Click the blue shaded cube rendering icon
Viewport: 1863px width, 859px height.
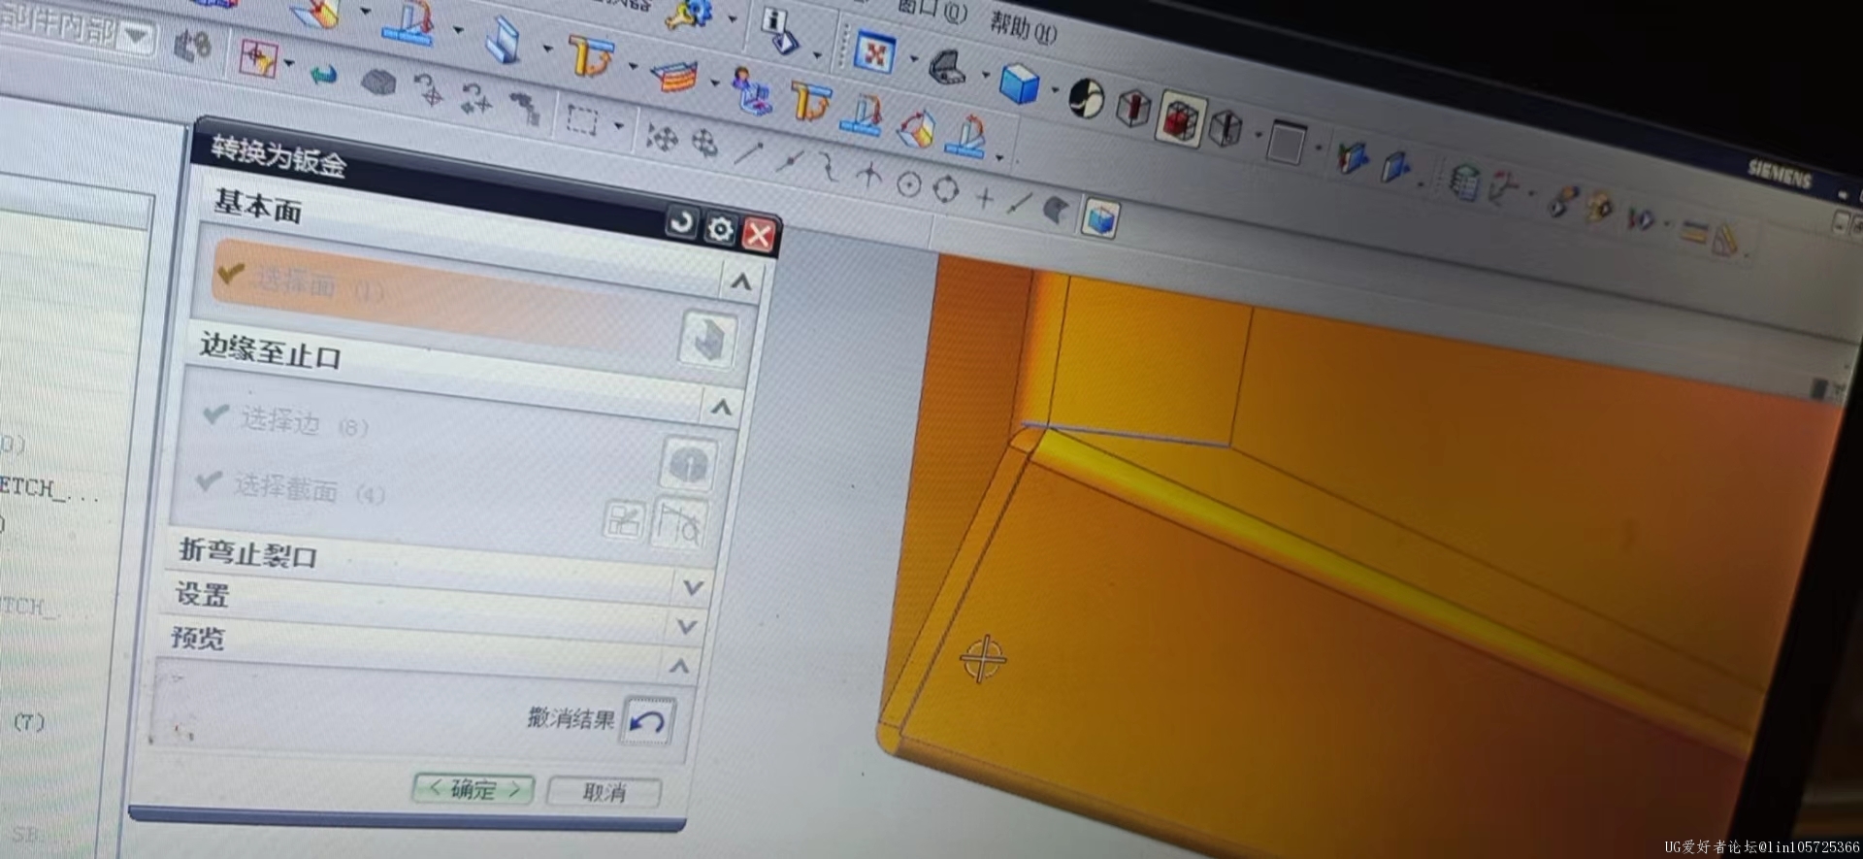click(x=1019, y=83)
